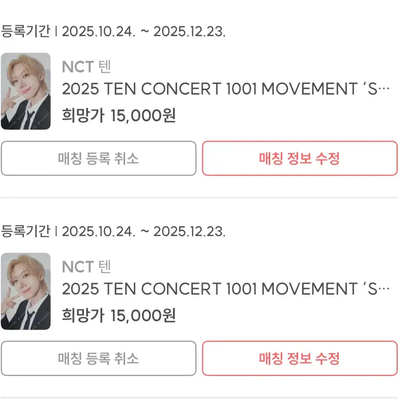Open the second 2025 TEN CONCERT title

219,289
